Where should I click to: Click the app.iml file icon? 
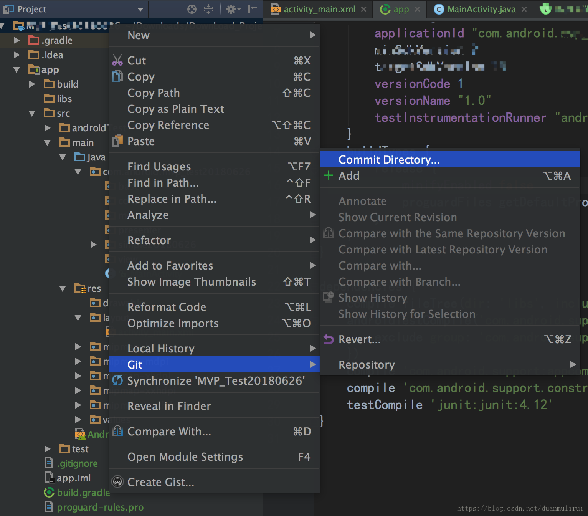click(x=49, y=478)
